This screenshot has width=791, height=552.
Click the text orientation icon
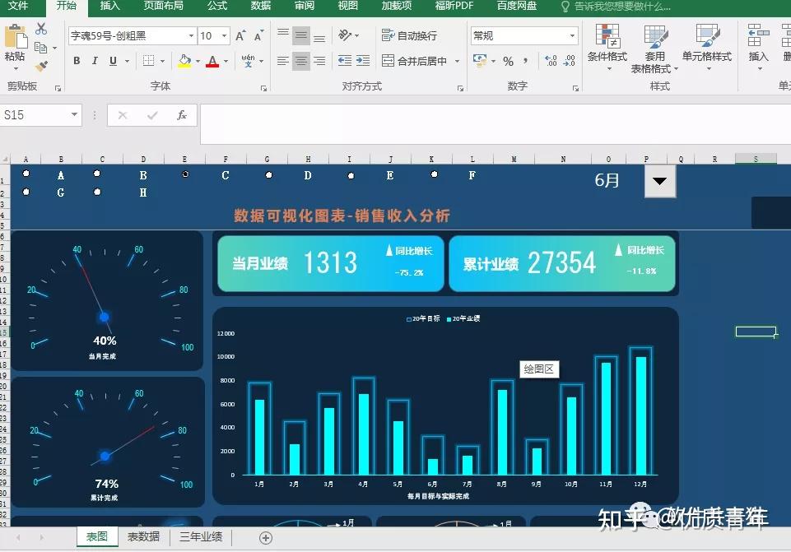(345, 35)
